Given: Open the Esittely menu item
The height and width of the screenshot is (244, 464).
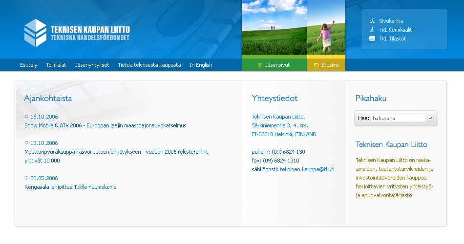Looking at the screenshot, I should click(28, 65).
